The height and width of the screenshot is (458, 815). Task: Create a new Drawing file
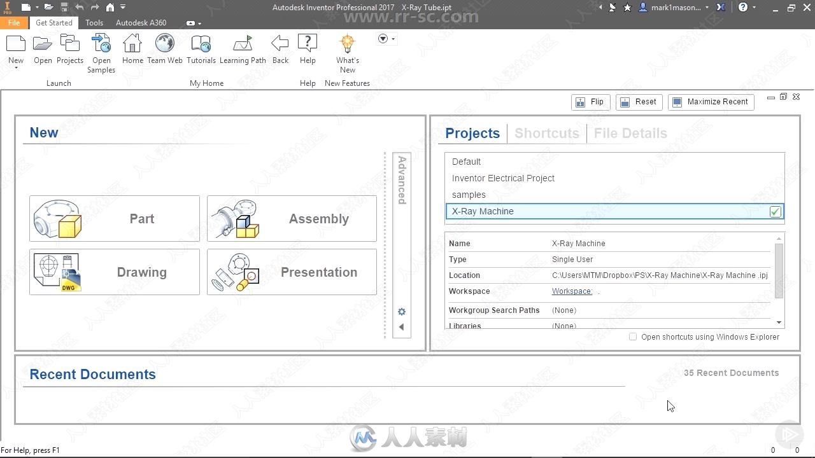[115, 272]
